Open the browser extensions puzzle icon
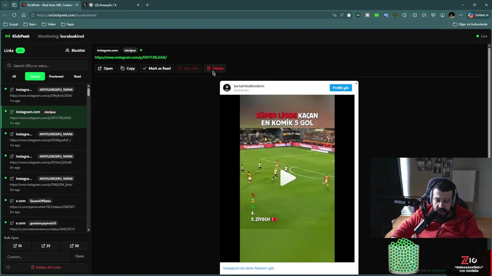Image resolution: width=492 pixels, height=276 pixels. pos(404,15)
